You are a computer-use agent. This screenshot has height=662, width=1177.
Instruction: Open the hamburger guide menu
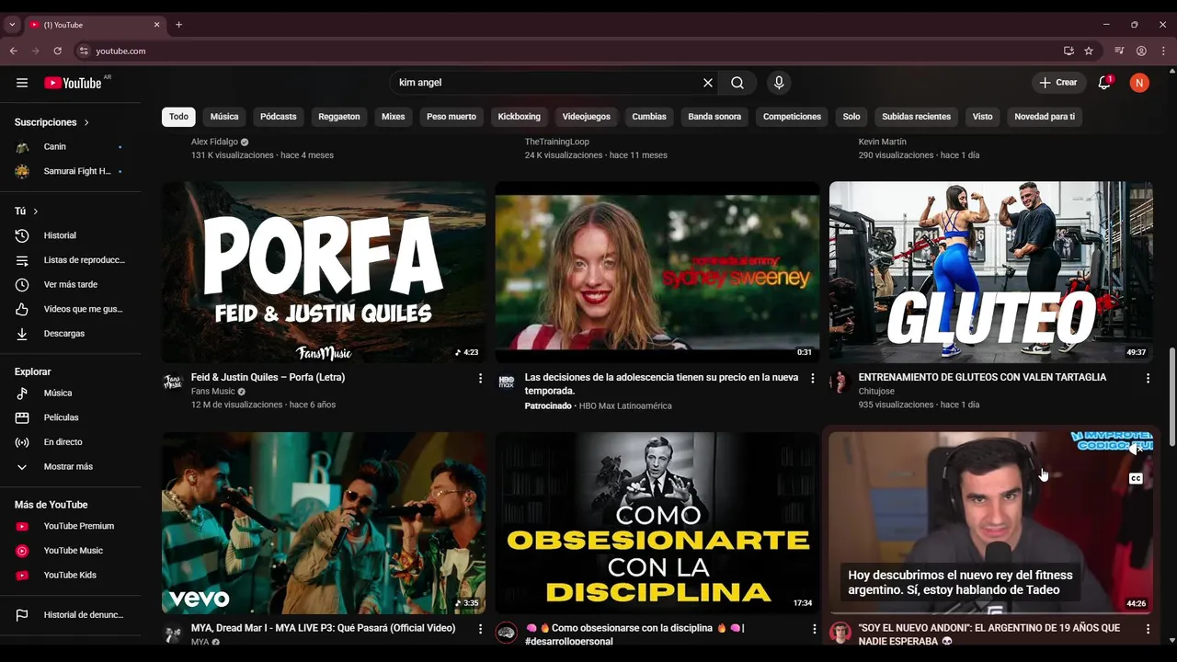click(x=22, y=83)
